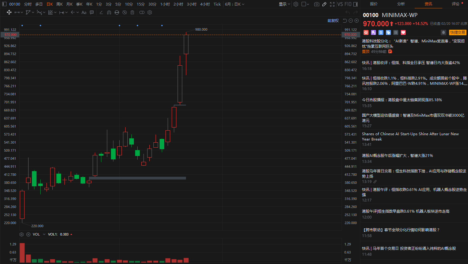
Task: Take a chart screenshot with camera icon
Action: [x=316, y=4]
